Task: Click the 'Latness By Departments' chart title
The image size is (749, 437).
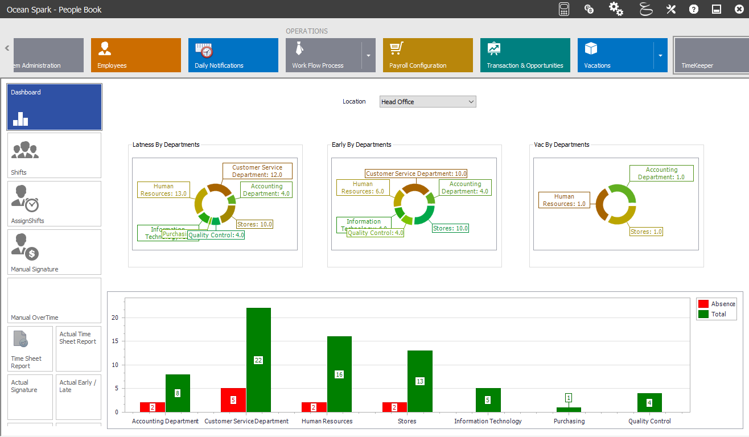Action: coord(166,145)
